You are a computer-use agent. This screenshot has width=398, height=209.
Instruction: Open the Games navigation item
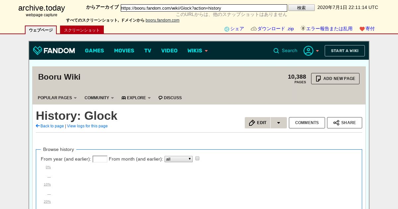(95, 50)
